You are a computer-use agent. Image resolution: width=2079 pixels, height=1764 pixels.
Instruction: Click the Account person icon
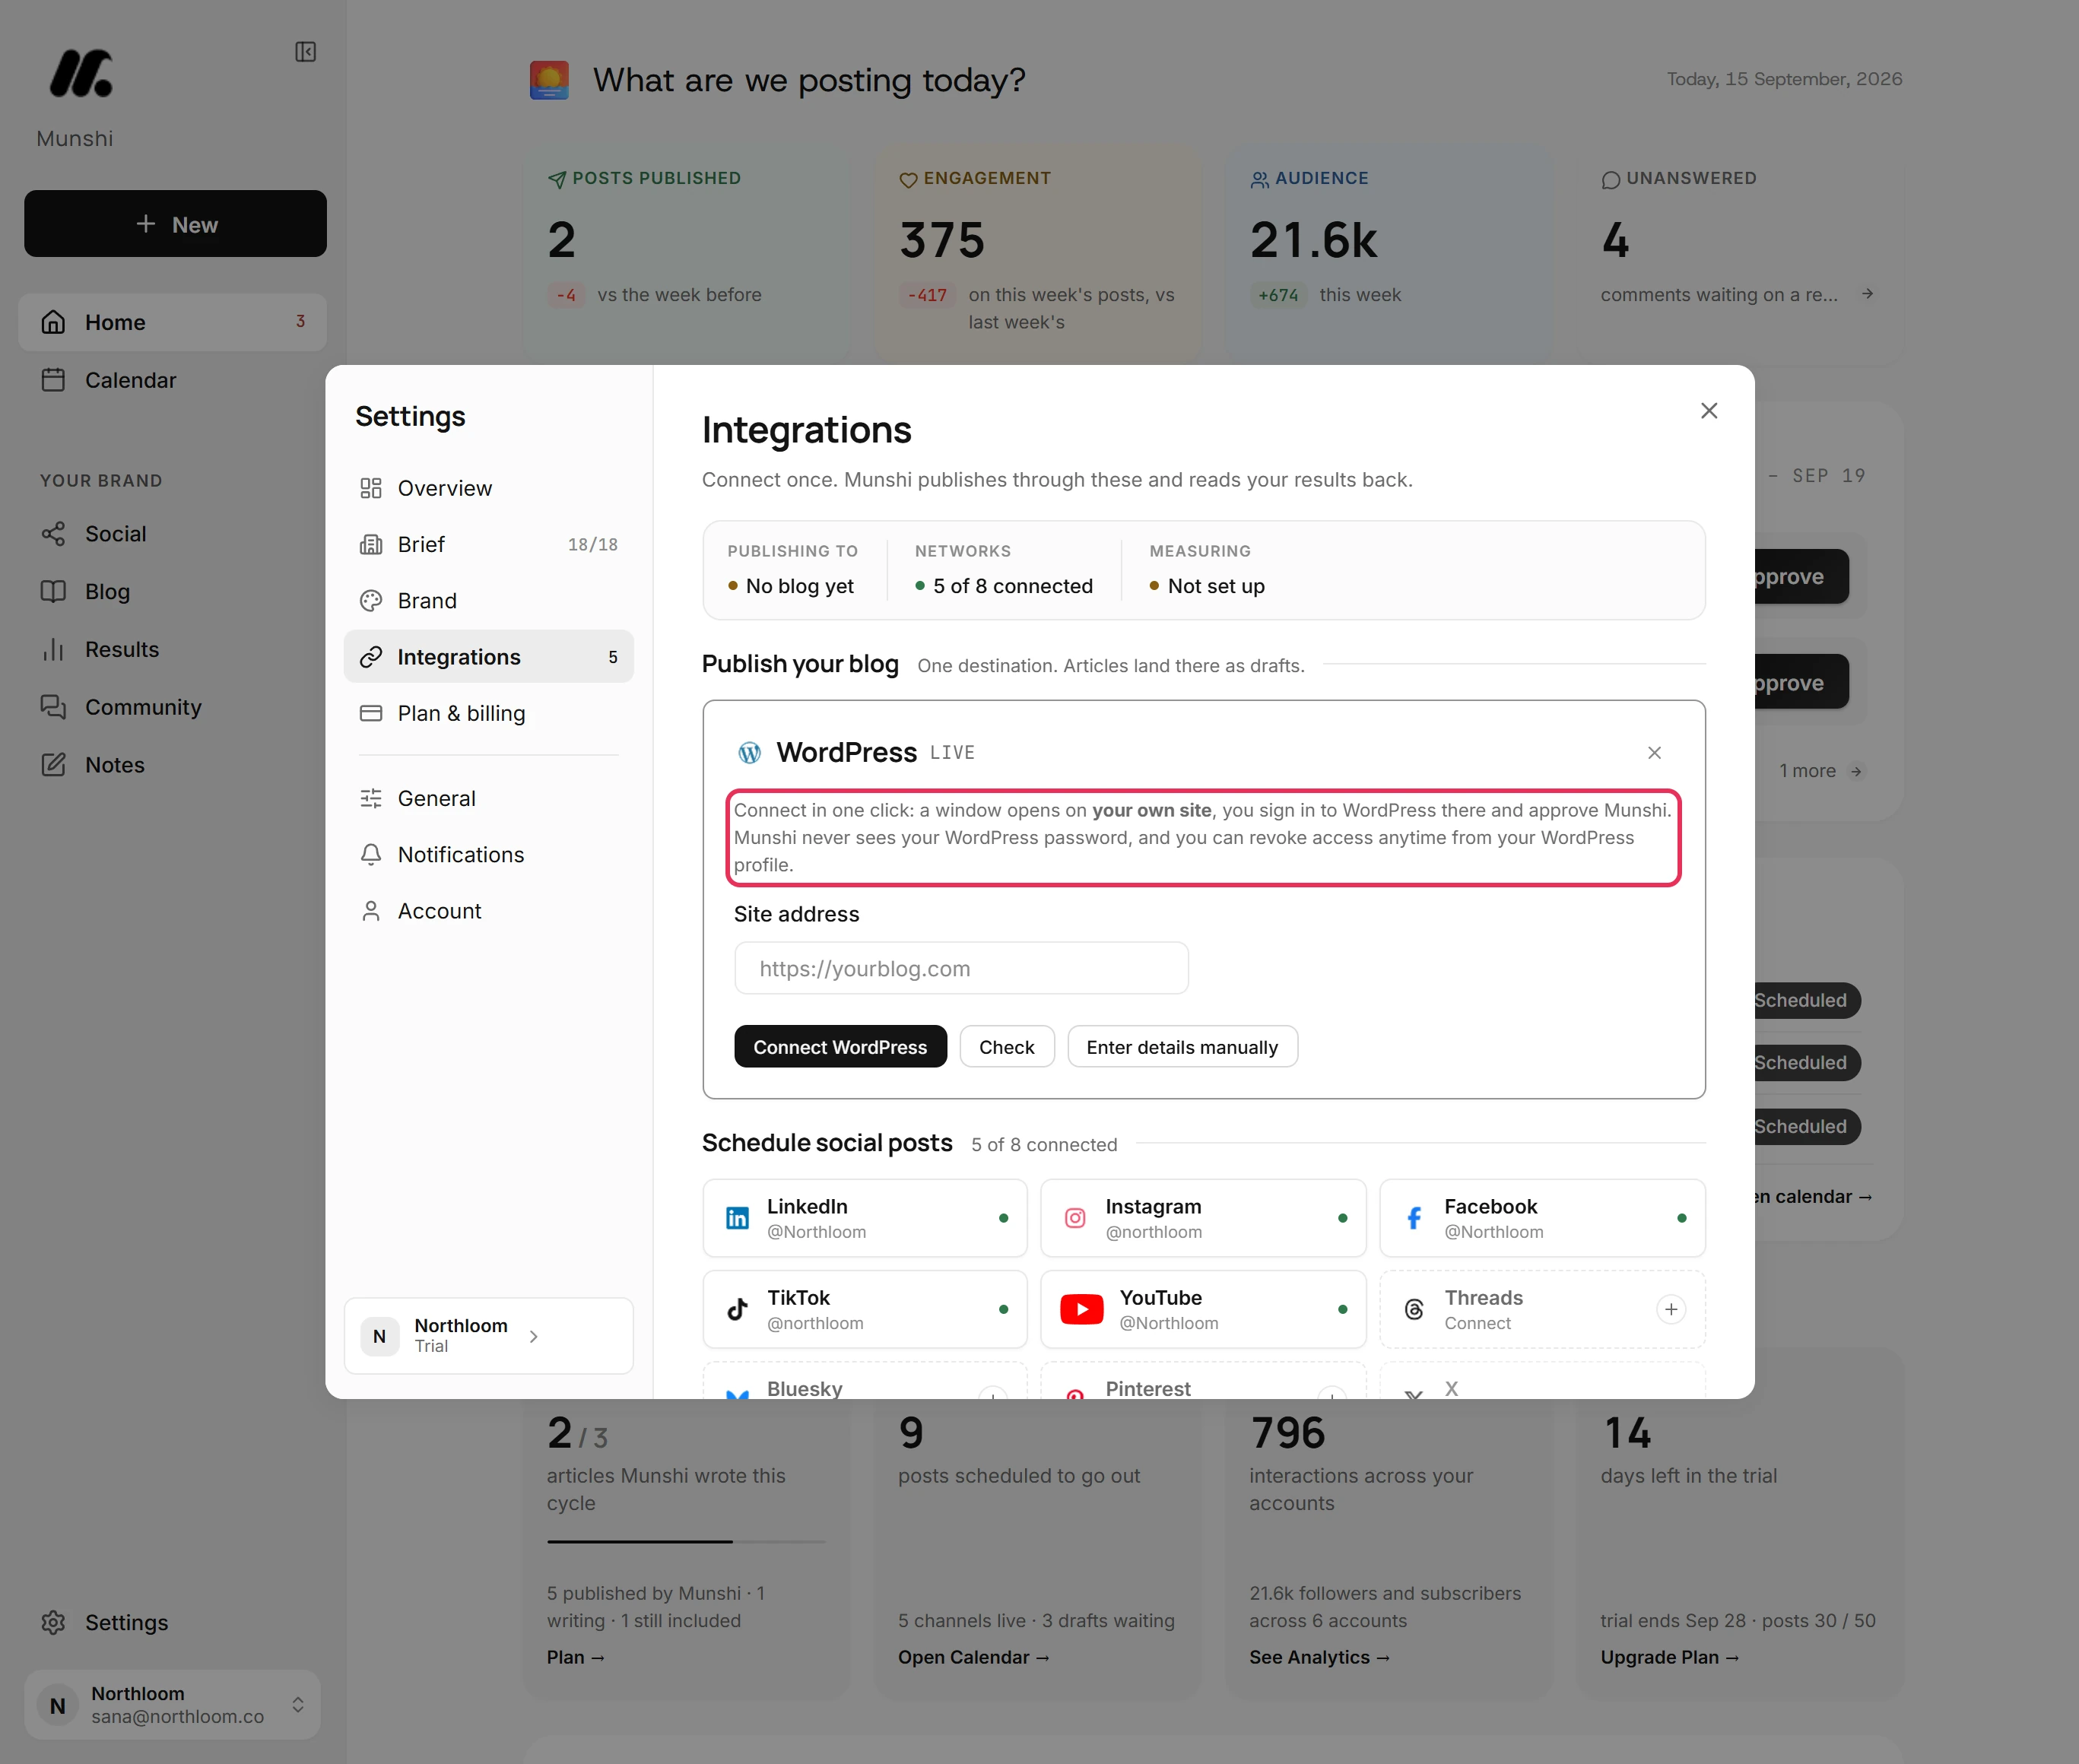(x=371, y=911)
